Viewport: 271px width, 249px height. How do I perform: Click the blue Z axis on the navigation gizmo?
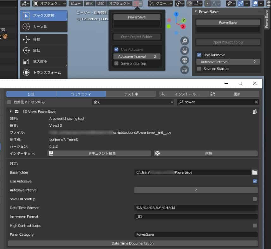[176, 14]
